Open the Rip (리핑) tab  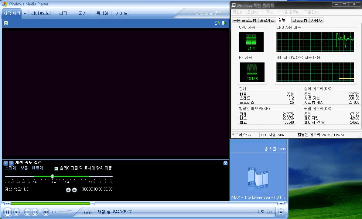63,13
